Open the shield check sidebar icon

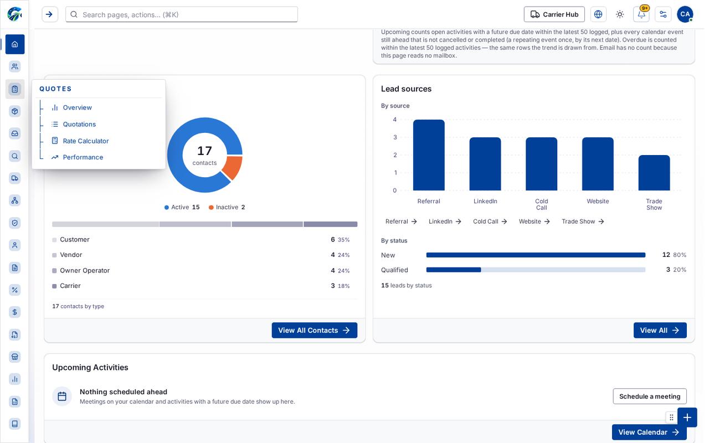(15, 223)
